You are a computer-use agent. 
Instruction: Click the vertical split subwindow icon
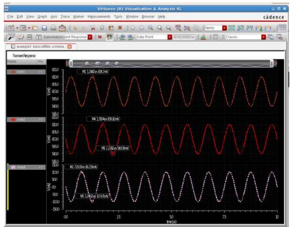[38, 37]
